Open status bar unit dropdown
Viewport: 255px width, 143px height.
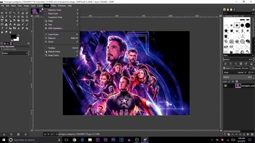coord(47,134)
